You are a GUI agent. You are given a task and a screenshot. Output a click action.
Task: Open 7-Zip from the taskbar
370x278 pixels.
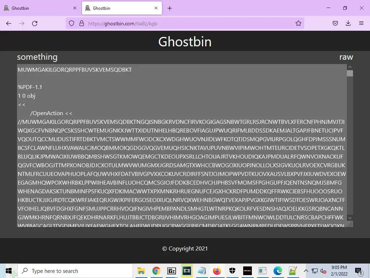click(172, 271)
